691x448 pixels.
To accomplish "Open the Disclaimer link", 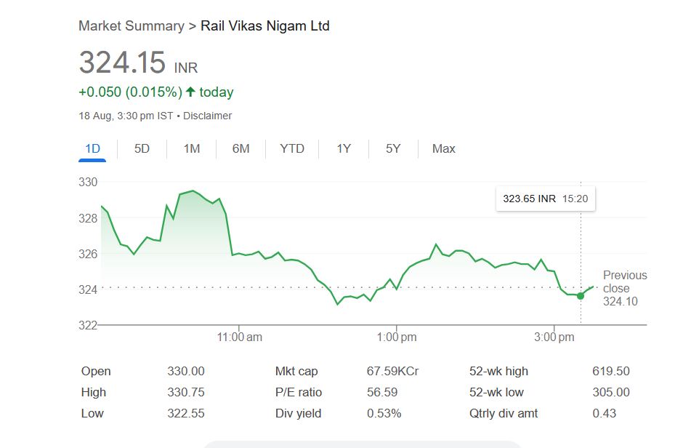I will 207,116.
